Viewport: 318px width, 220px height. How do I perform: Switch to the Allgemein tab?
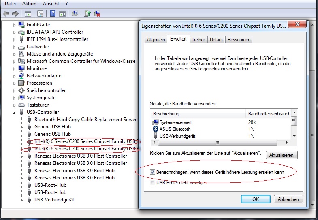156,40
